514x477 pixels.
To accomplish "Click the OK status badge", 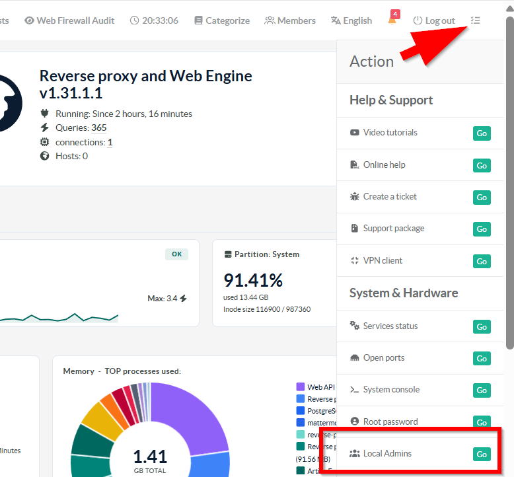I will [x=176, y=254].
